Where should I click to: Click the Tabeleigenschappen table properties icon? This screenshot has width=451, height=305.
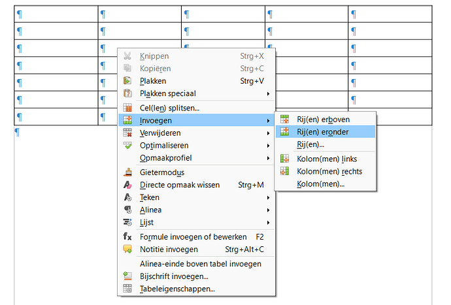[x=127, y=288]
